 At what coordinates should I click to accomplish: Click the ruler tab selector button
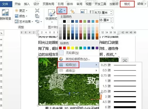(2, 33)
